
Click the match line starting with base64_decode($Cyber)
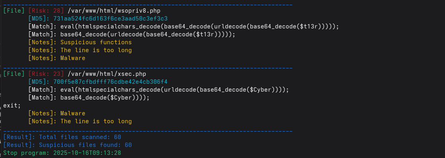pyautogui.click(x=104, y=98)
